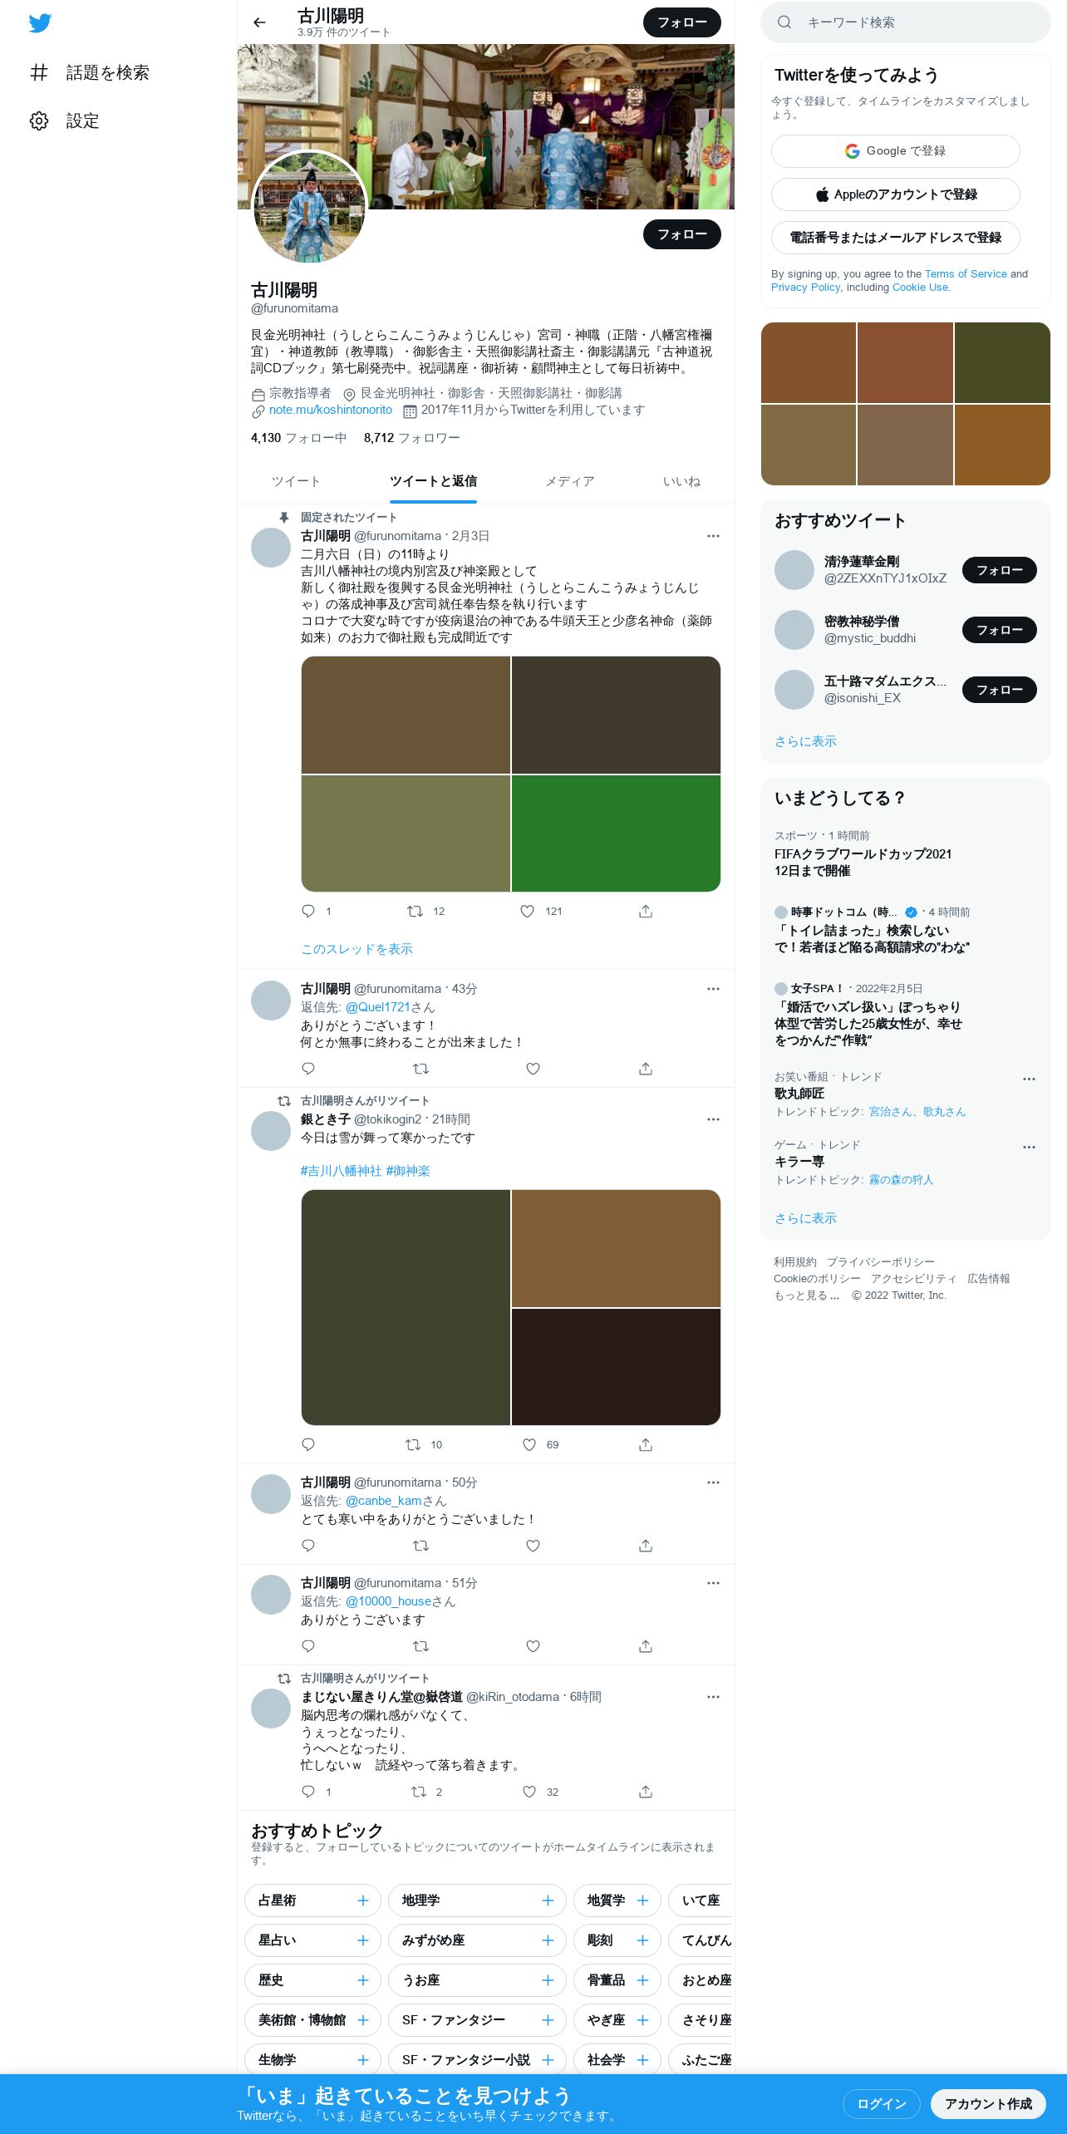This screenshot has height=2134, width=1067.
Task: Select the ツイートと返信 tab
Action: pyautogui.click(x=433, y=481)
